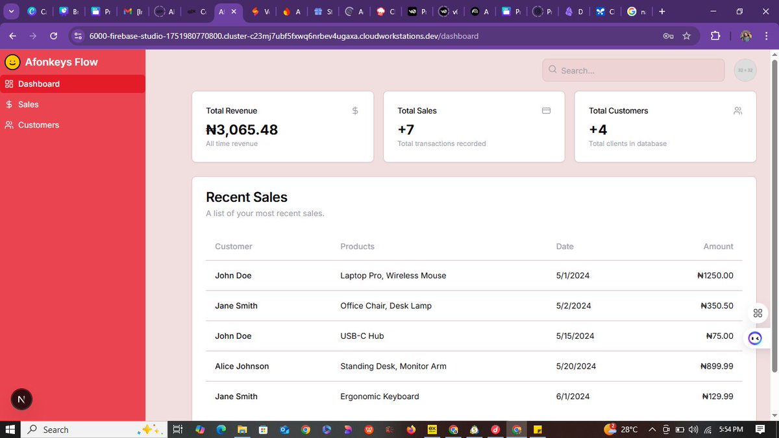Bookmark the page using the star icon
The width and height of the screenshot is (779, 438).
686,36
